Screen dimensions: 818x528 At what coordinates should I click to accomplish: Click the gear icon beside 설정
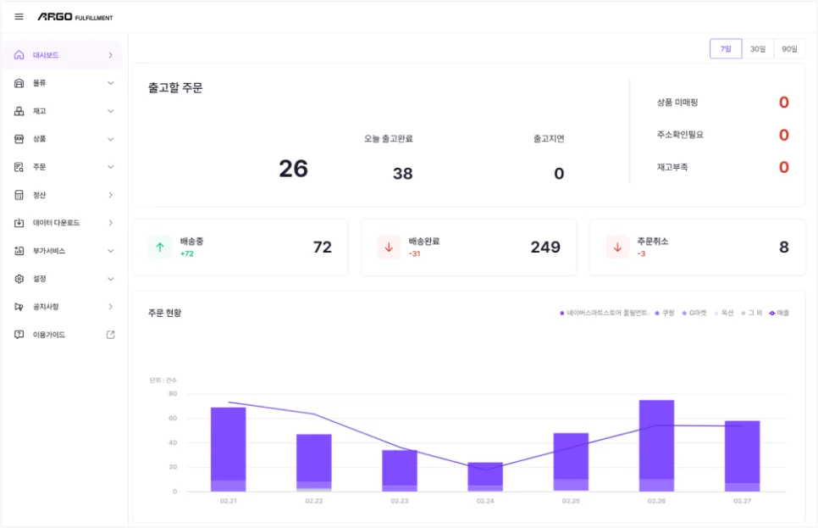pyautogui.click(x=19, y=279)
